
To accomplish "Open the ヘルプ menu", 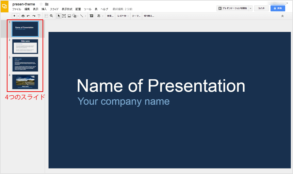I will (x=104, y=9).
